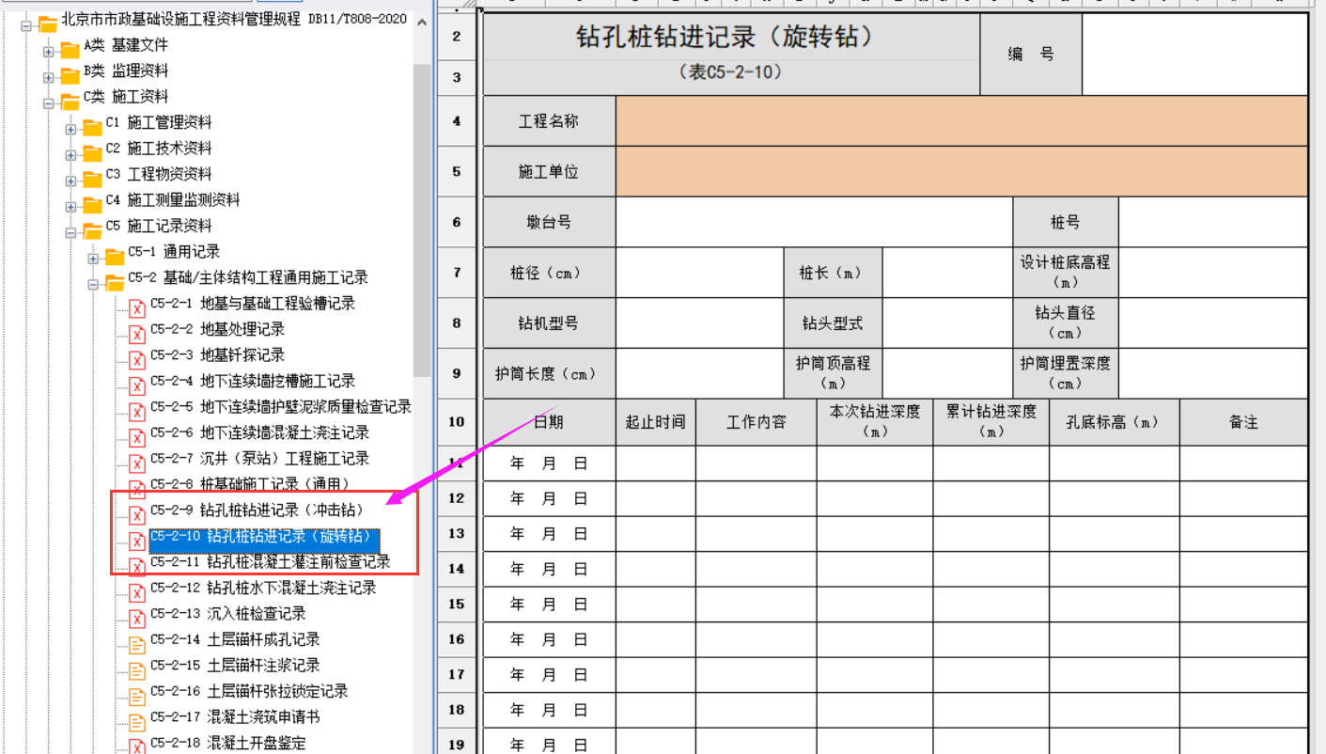The width and height of the screenshot is (1326, 754).
Task: Click the red file icon of C5-2-12 水下混凝土浇注记录
Action: [136, 591]
